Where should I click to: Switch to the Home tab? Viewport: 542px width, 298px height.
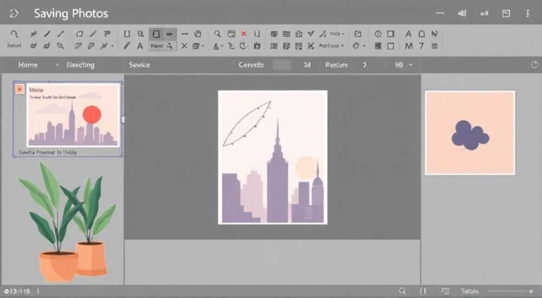coord(28,64)
